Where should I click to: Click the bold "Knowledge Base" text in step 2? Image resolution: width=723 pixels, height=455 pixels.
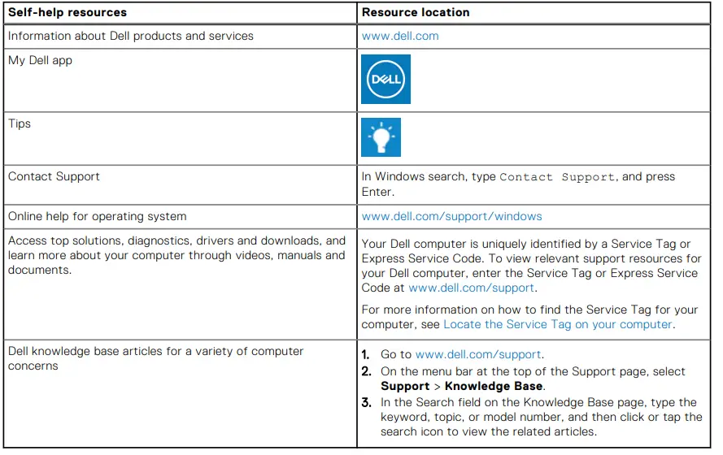pos(495,386)
